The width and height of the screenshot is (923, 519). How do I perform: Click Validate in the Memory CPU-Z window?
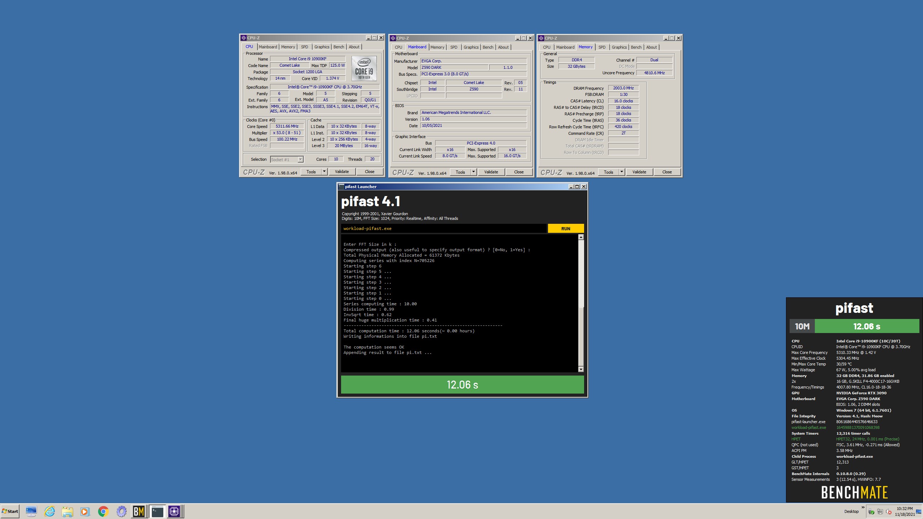(639, 172)
